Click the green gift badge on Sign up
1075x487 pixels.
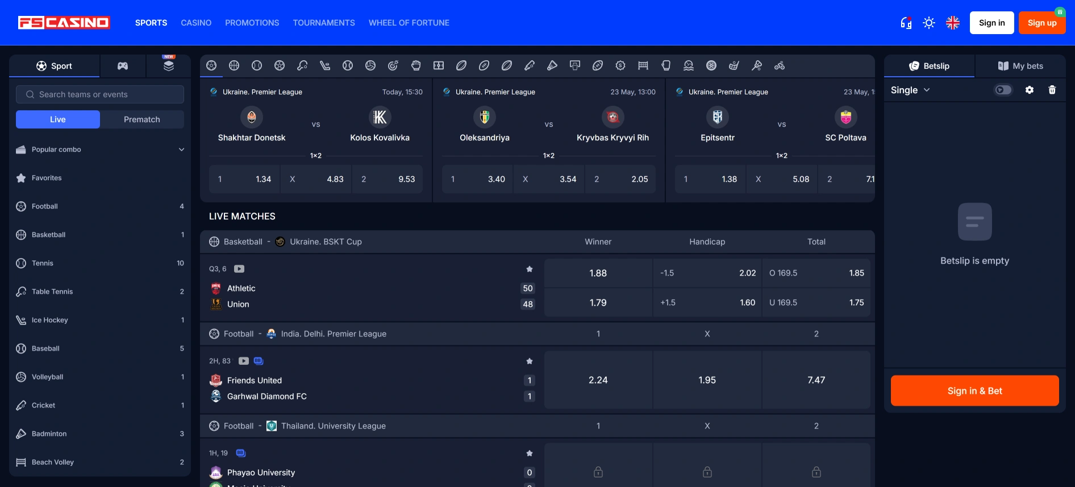coord(1060,12)
